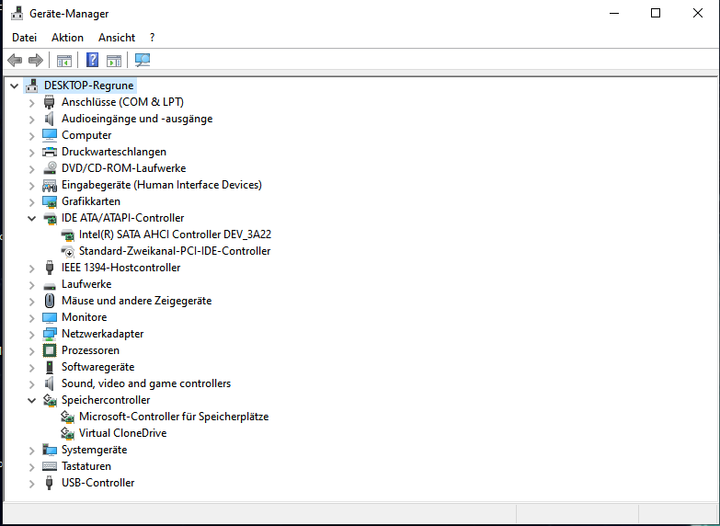720x526 pixels.
Task: Maximize the Geräte-Manager window
Action: click(x=656, y=13)
